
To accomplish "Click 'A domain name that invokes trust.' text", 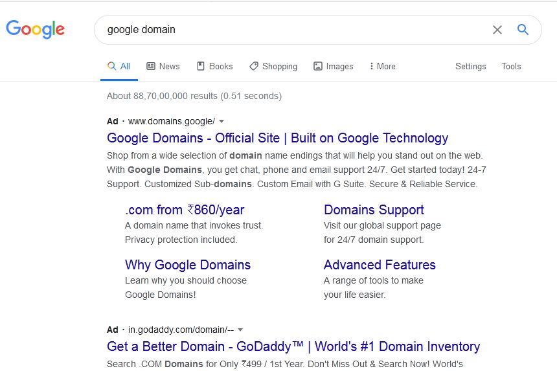I will click(x=194, y=225).
